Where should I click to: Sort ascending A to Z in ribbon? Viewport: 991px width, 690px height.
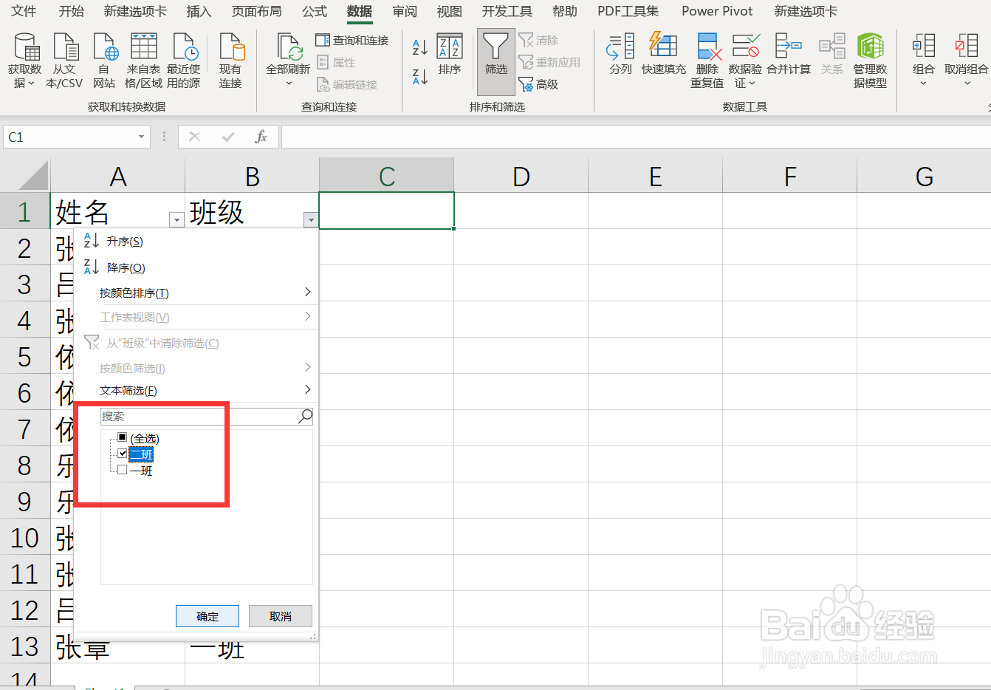(x=420, y=47)
